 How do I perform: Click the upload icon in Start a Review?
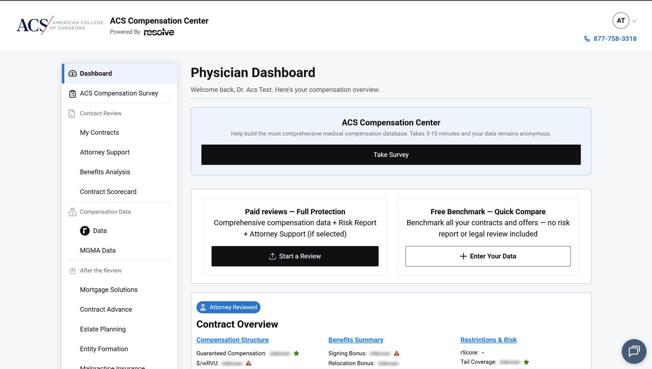tap(272, 256)
